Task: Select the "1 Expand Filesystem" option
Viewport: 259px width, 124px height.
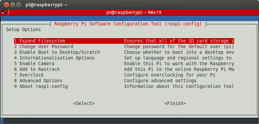Action: (124, 41)
